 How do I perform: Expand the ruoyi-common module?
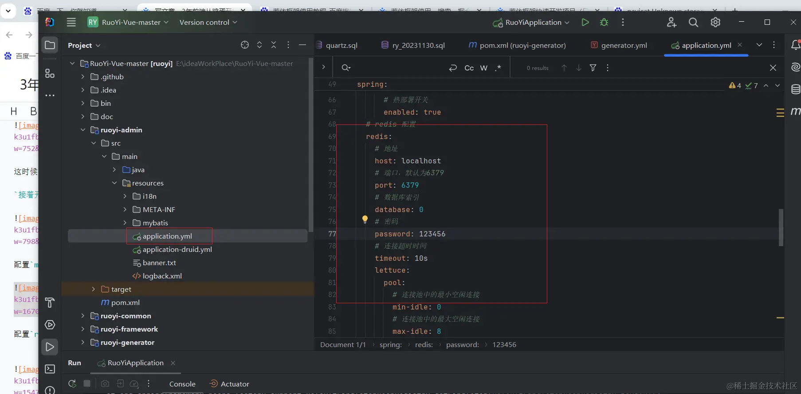82,316
